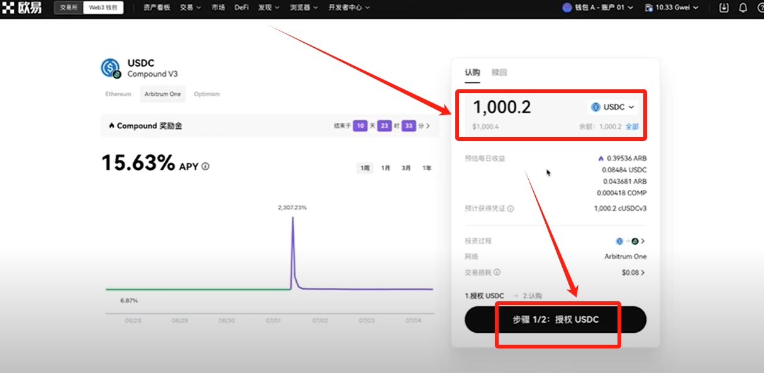Click 全部 to use full balance
This screenshot has height=373, width=764.
[x=632, y=126]
